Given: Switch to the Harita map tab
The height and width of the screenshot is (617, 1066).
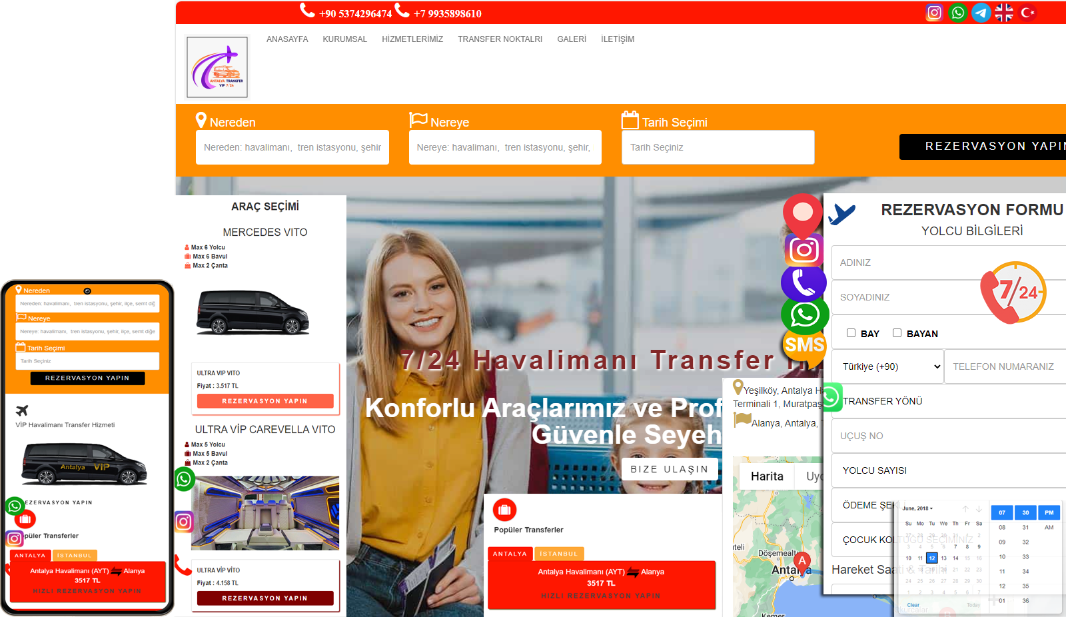Looking at the screenshot, I should (767, 476).
